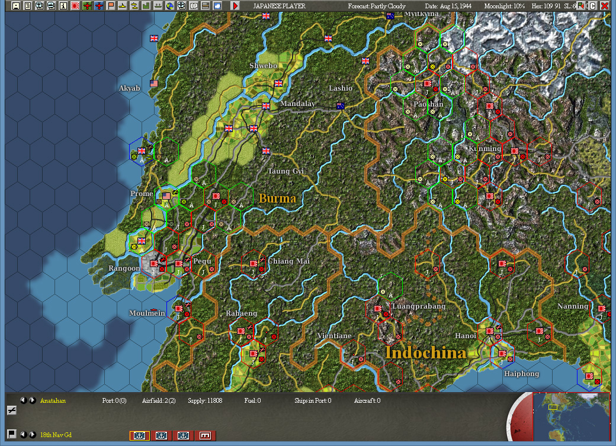Click the Luangprabang label
This screenshot has height=446, width=616.
click(419, 306)
